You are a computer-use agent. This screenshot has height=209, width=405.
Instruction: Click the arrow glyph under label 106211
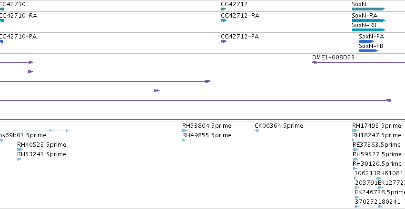356,178
